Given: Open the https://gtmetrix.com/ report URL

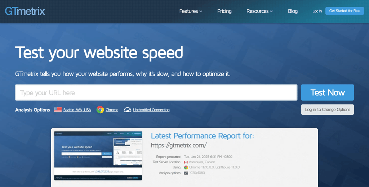Looking at the screenshot, I should point(179,145).
